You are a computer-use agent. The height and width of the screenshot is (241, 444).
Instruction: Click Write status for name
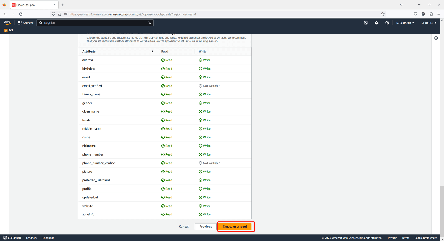click(205, 137)
